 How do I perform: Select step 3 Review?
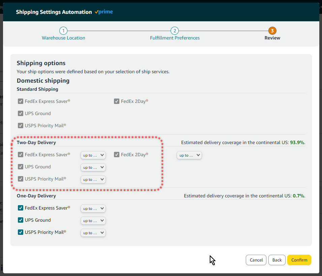pos(272,34)
